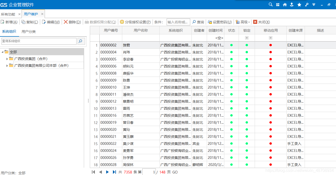Screen dimensions: 336x175
Task: Click the 删除(D) delete tool
Action: pyautogui.click(x=73, y=22)
